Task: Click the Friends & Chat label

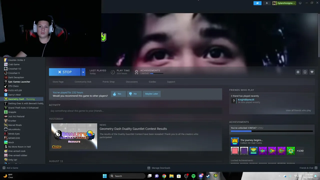Action: point(306,168)
